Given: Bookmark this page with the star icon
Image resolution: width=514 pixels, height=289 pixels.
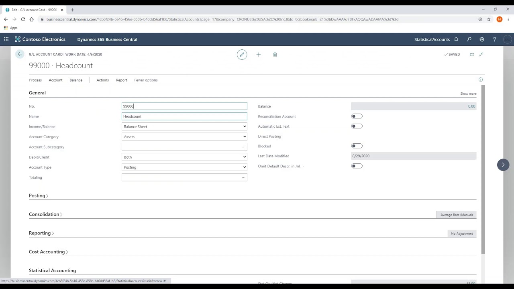Looking at the screenshot, I should [x=489, y=19].
